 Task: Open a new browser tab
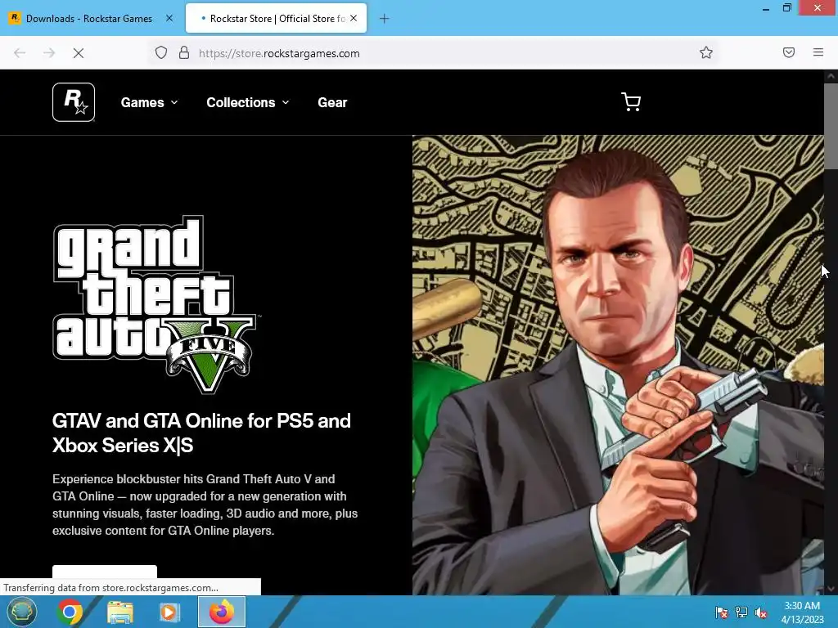pos(385,19)
